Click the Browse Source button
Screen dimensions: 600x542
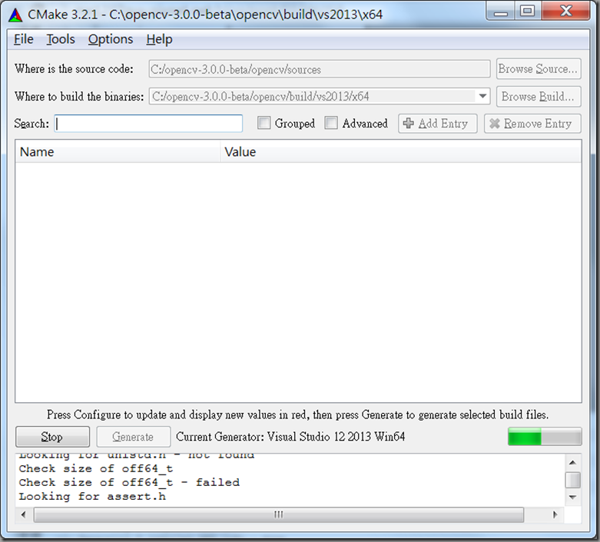(x=539, y=69)
